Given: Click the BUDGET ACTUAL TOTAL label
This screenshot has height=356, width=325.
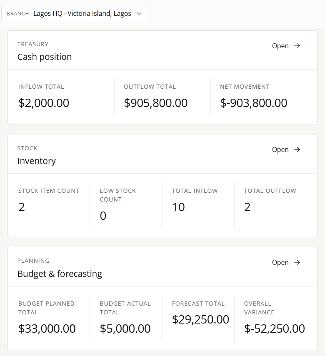Looking at the screenshot, I should [x=125, y=308].
